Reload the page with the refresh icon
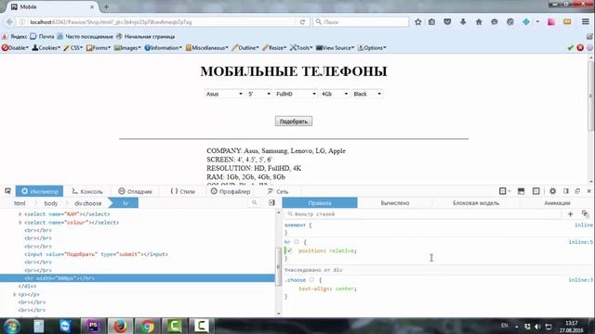This screenshot has width=595, height=334. pos(302,22)
